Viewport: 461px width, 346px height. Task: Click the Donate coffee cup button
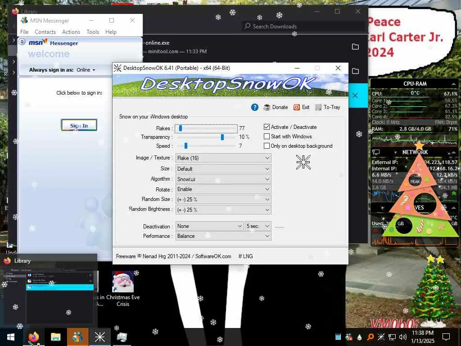(x=276, y=107)
